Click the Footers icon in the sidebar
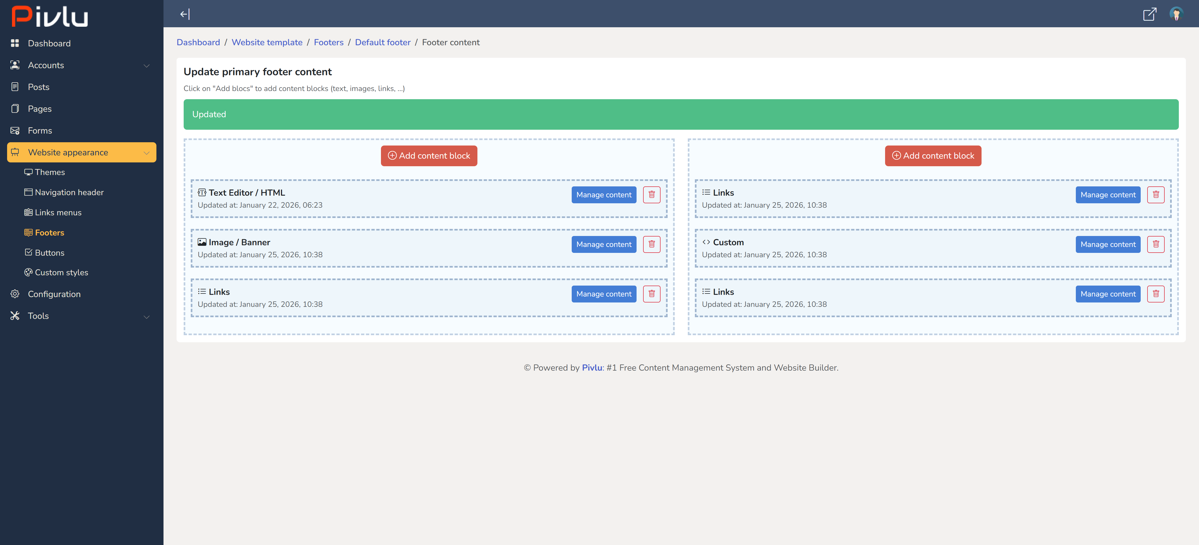 click(x=28, y=232)
